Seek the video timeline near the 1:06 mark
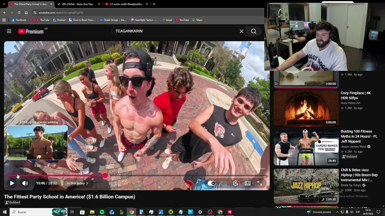The image size is (385, 216). tap(17, 175)
